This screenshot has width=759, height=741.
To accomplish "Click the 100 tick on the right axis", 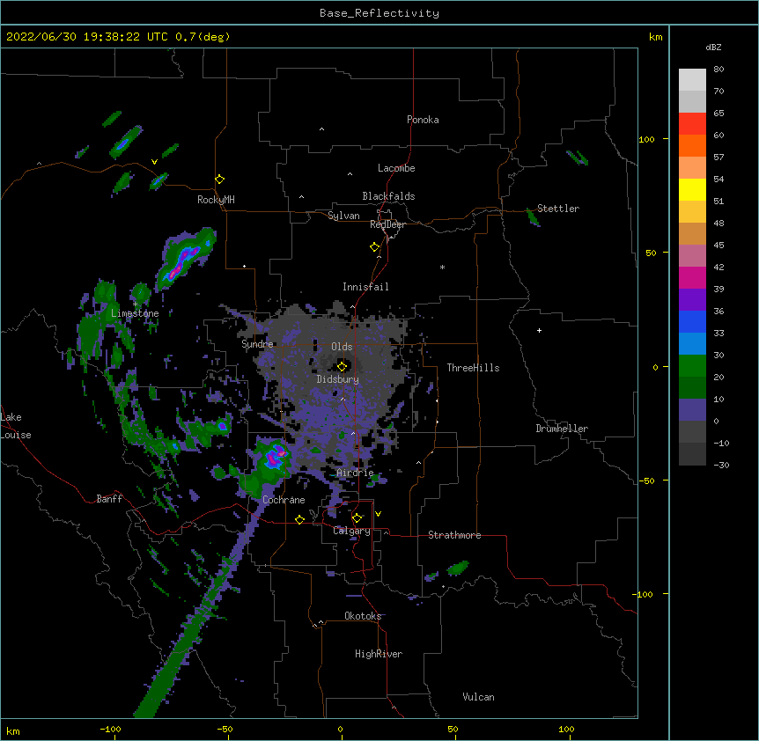I will (x=646, y=139).
